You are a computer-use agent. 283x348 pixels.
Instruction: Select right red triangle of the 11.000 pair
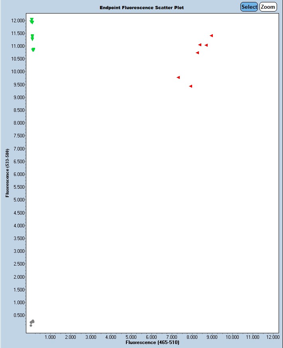tap(206, 45)
